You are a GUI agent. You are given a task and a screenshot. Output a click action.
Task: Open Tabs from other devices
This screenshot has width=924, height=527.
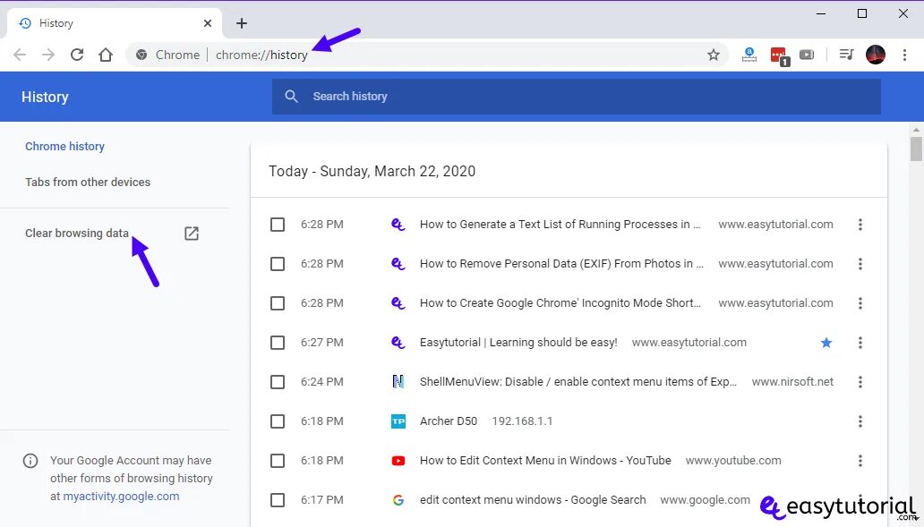tap(88, 183)
